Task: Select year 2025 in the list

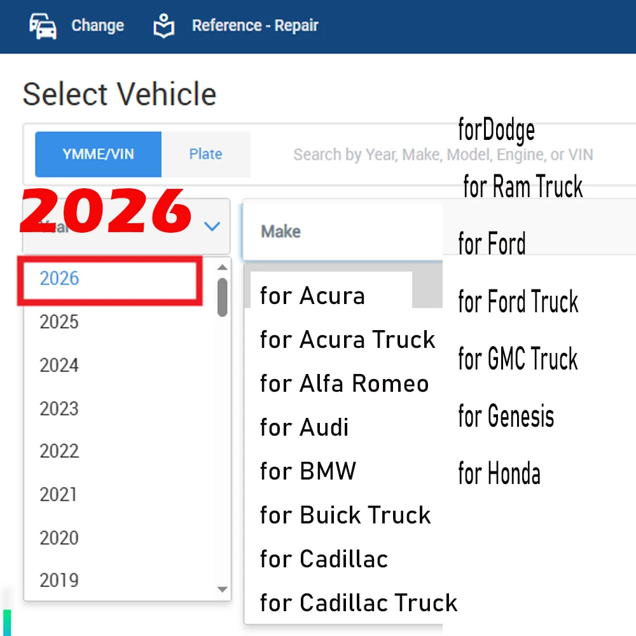Action: [59, 322]
